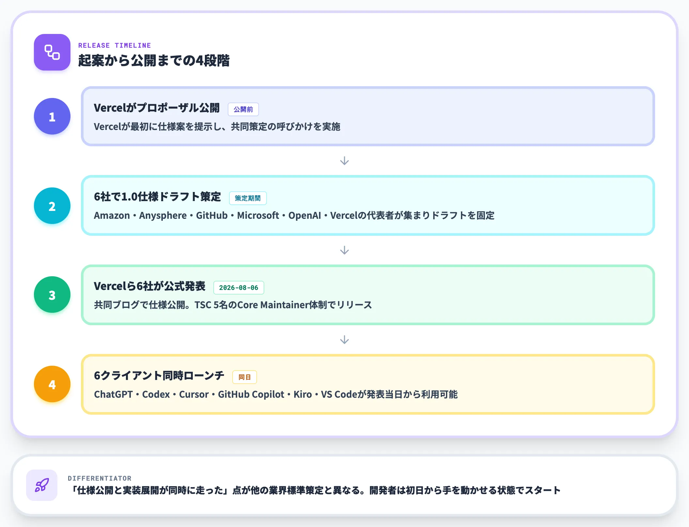Click the Vercelが最初に仕様案を提示し description text
This screenshot has width=689, height=527.
tap(217, 127)
